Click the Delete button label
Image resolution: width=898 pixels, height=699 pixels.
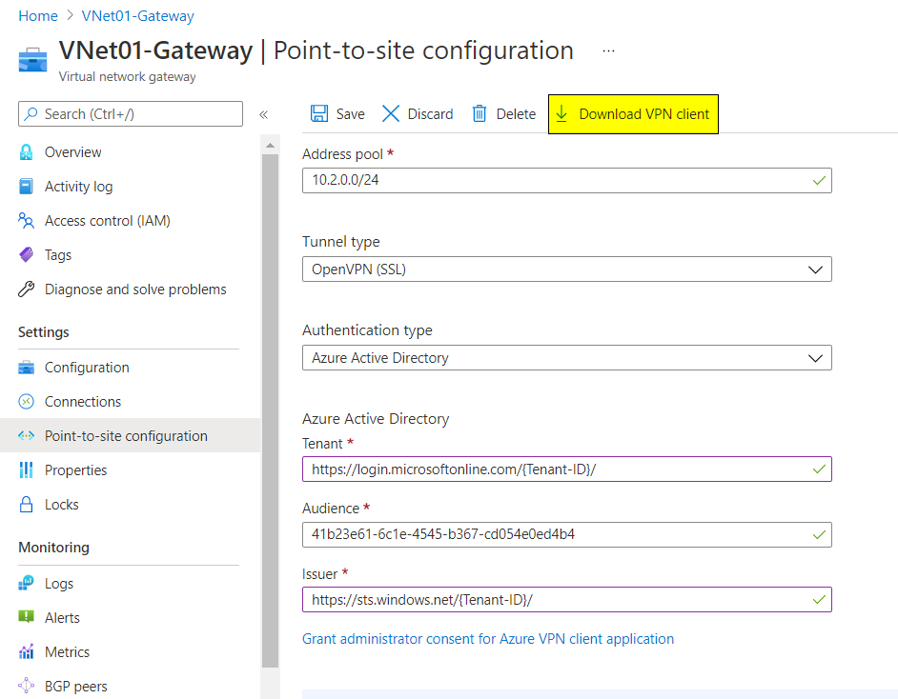tap(516, 114)
